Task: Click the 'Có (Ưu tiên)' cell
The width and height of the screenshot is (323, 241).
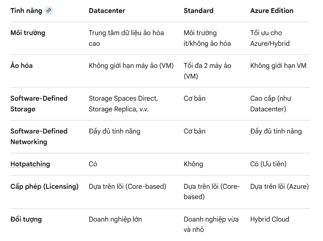Action: [x=268, y=164]
